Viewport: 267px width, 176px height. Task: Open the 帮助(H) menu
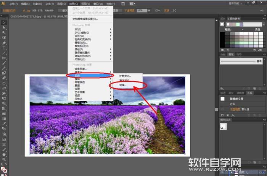[111, 3]
